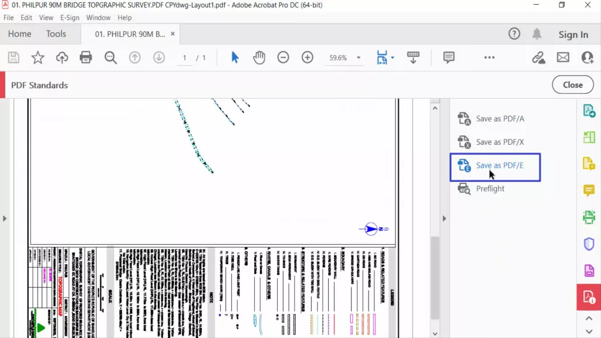Open the E-Sign menu
Viewport: 601px width, 338px height.
69,18
